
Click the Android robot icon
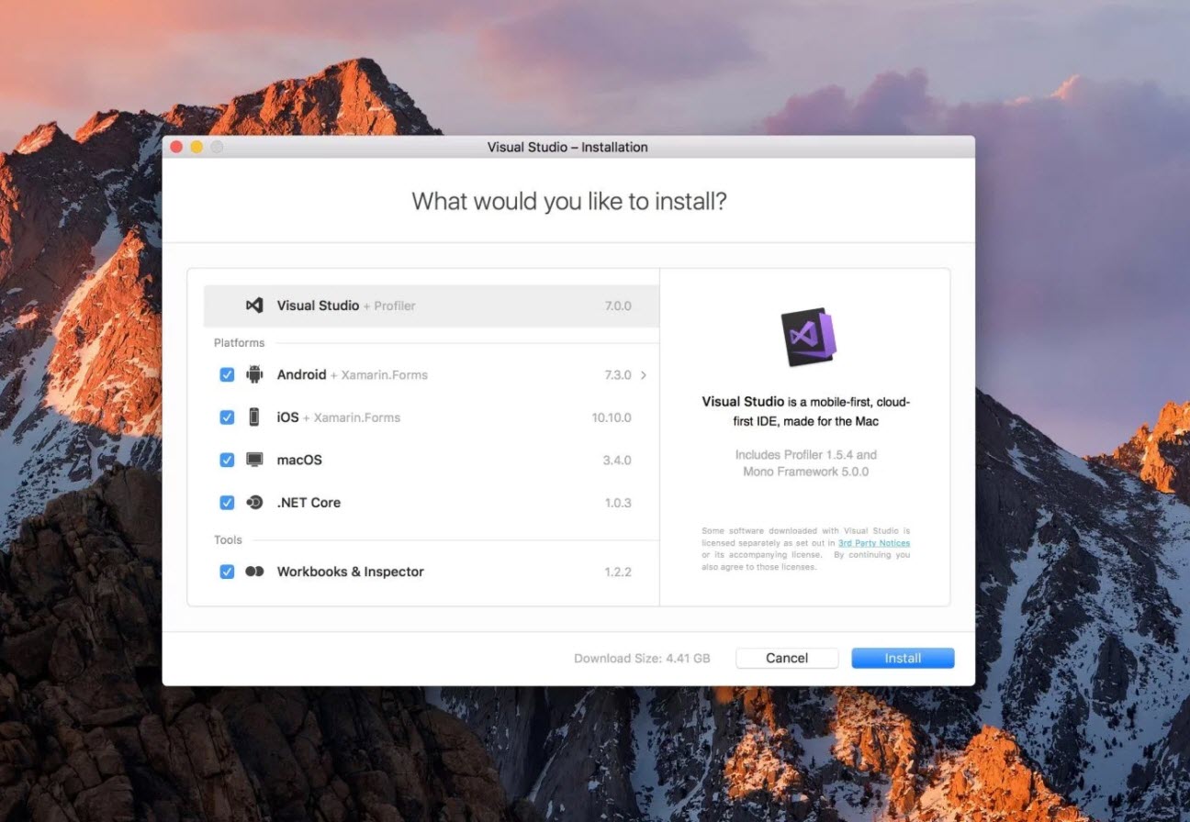click(254, 374)
